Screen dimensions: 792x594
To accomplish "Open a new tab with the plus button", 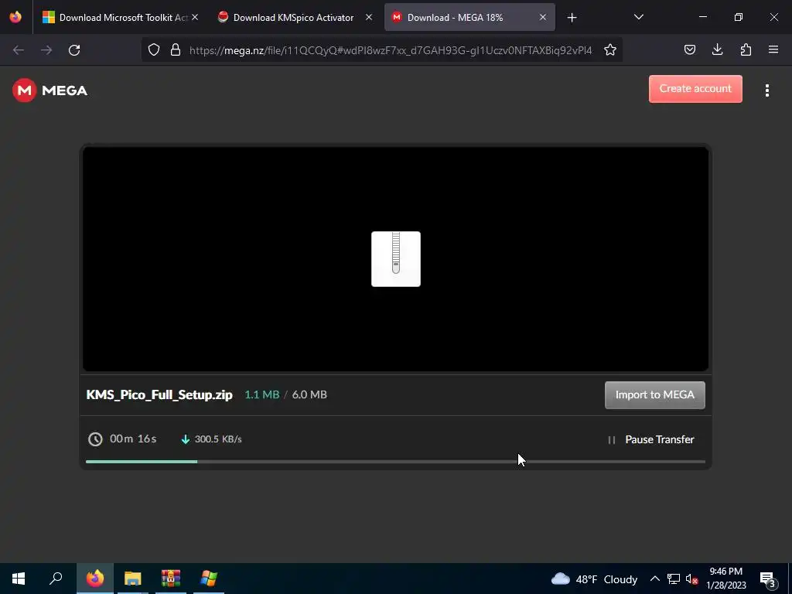I will pos(572,18).
